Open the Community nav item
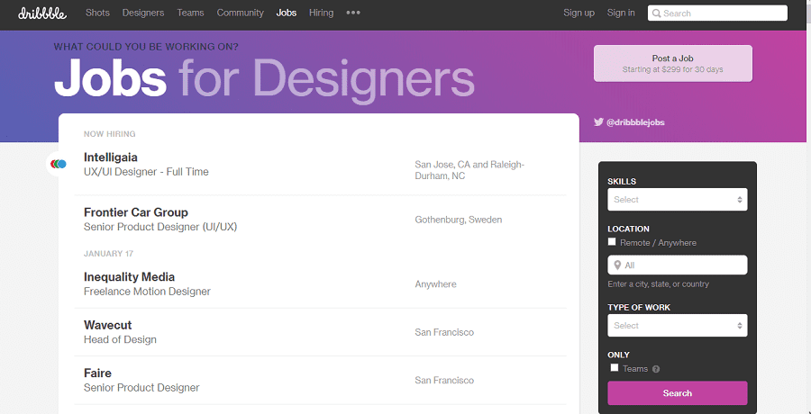 tap(240, 13)
